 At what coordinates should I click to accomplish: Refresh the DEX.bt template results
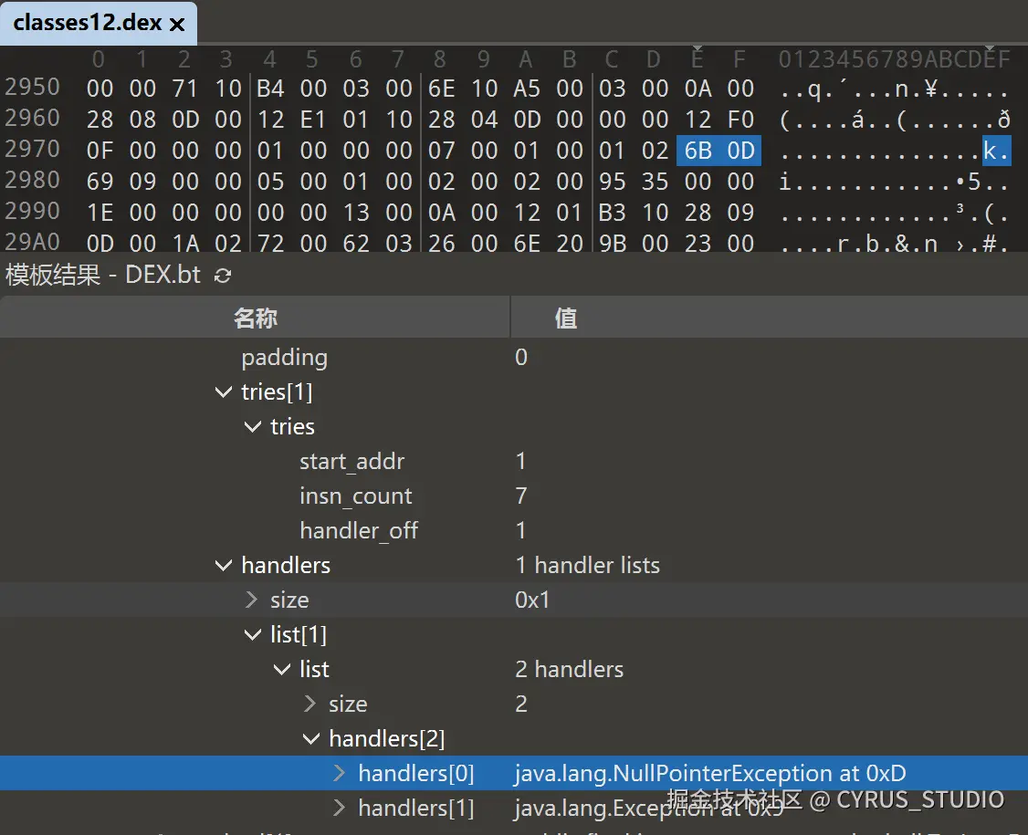tap(223, 276)
